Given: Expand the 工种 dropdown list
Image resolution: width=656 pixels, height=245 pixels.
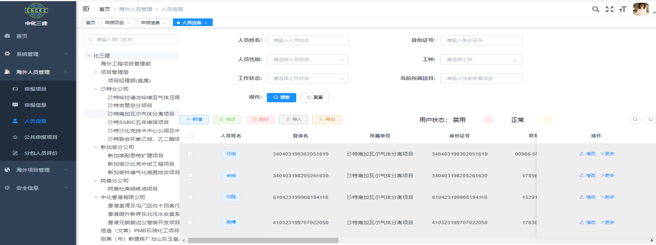Looking at the screenshot, I should click(x=481, y=59).
